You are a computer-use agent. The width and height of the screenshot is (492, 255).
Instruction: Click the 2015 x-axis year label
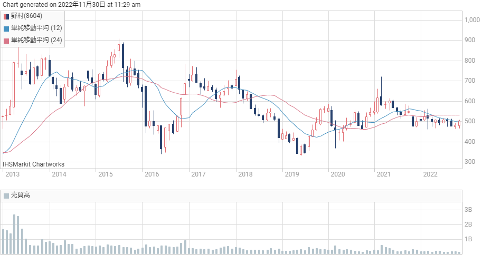point(106,174)
